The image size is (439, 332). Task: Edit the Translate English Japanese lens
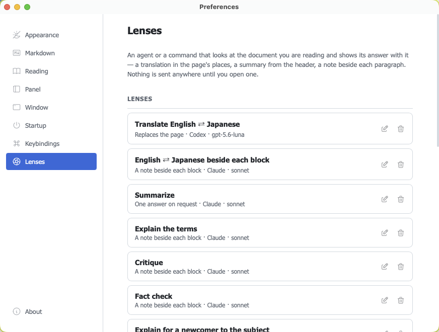coord(385,129)
